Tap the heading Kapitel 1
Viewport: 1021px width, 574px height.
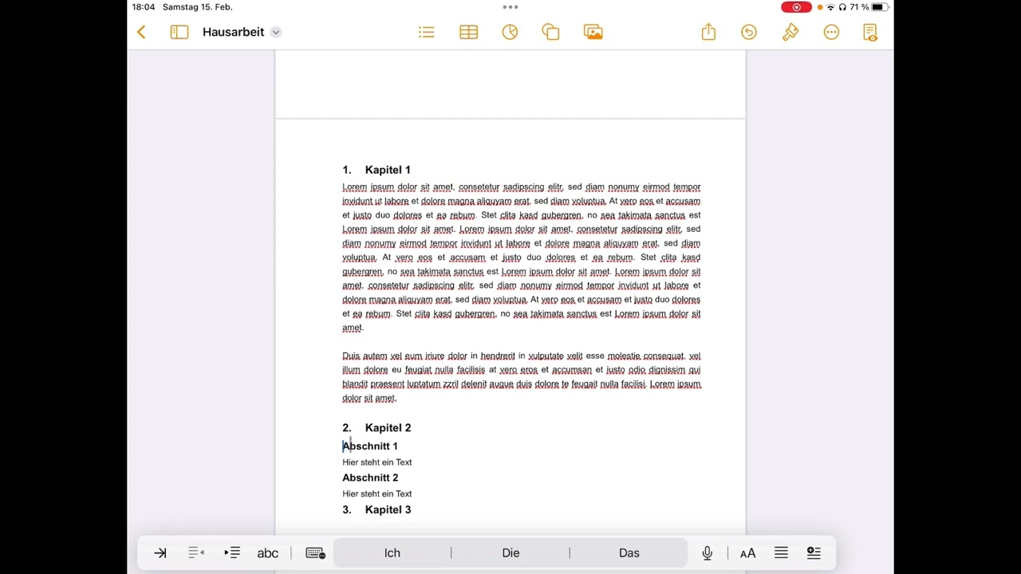388,170
